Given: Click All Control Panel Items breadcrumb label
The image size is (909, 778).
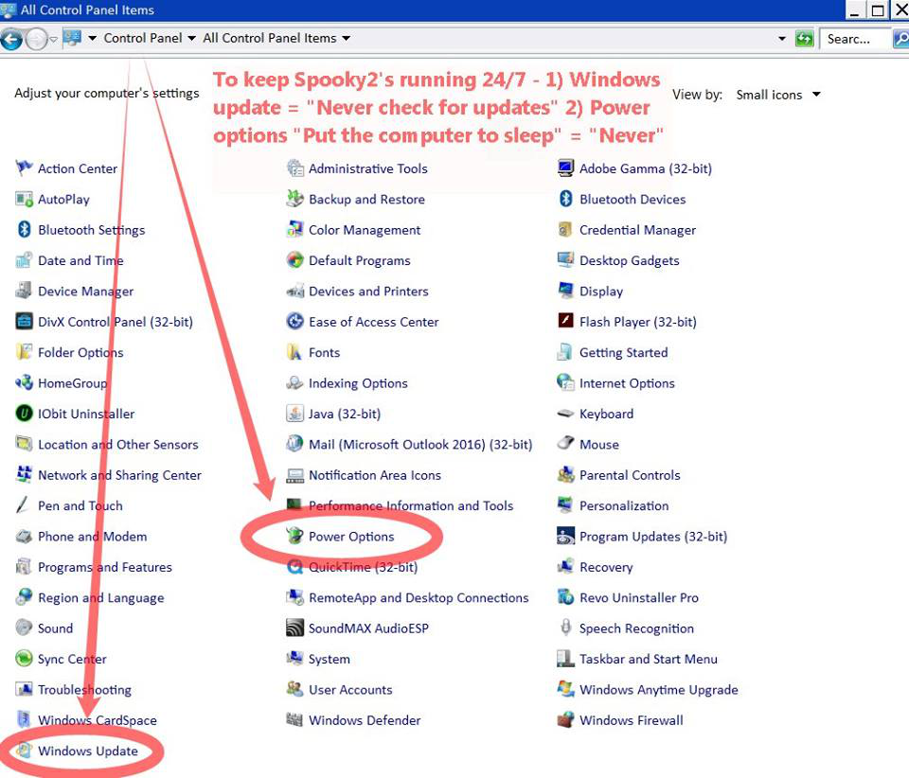Looking at the screenshot, I should (270, 38).
